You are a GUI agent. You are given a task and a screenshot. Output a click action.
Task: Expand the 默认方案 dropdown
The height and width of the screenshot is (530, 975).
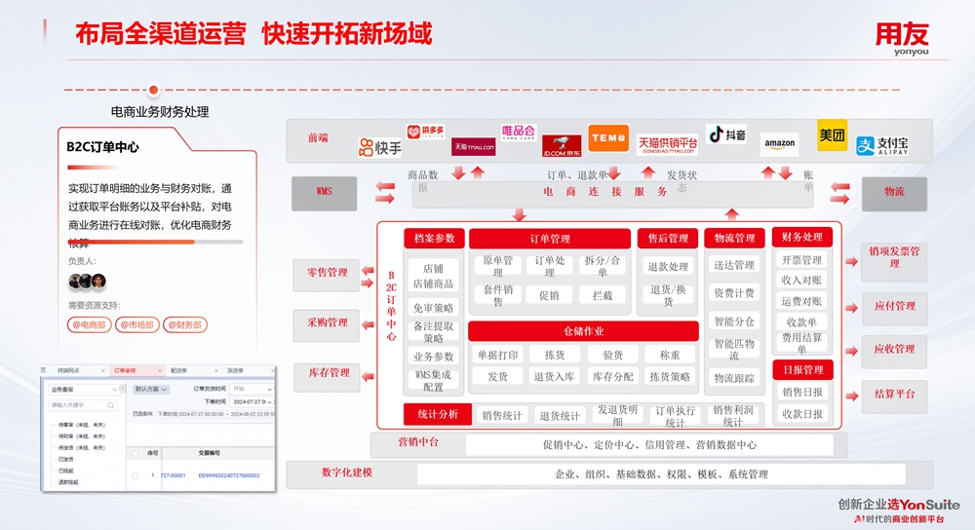tap(151, 390)
